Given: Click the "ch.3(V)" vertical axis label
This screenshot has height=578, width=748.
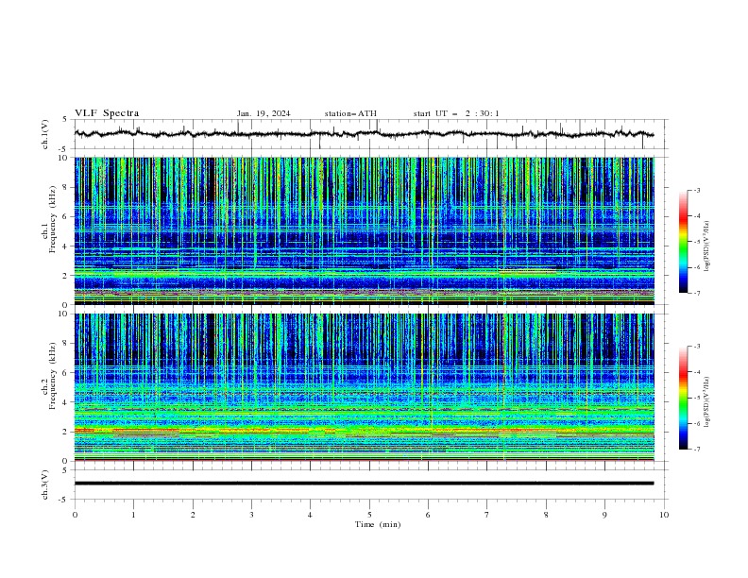Looking at the screenshot, I should click(45, 484).
